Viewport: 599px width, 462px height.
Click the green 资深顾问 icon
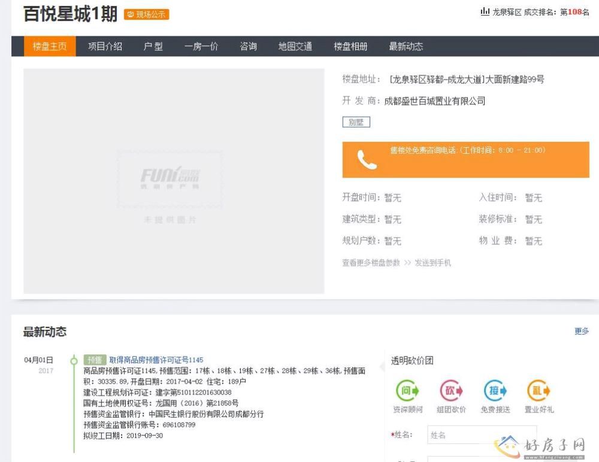[x=407, y=391]
